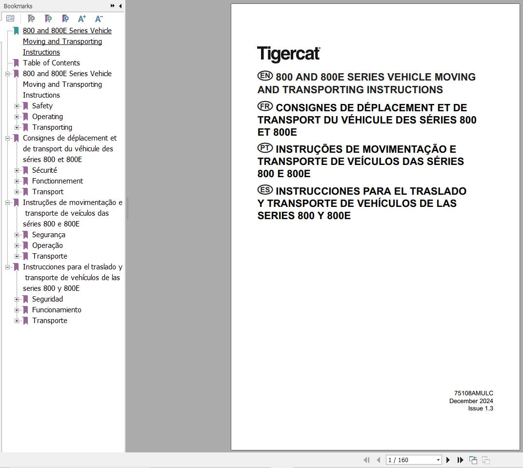
Task: Expand the Seguridad bookmark
Action: click(17, 299)
